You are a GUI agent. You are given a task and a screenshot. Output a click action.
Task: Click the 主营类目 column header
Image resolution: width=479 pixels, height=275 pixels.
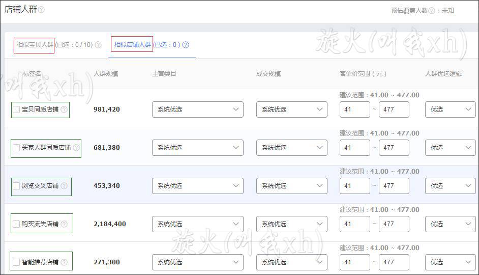click(x=164, y=74)
